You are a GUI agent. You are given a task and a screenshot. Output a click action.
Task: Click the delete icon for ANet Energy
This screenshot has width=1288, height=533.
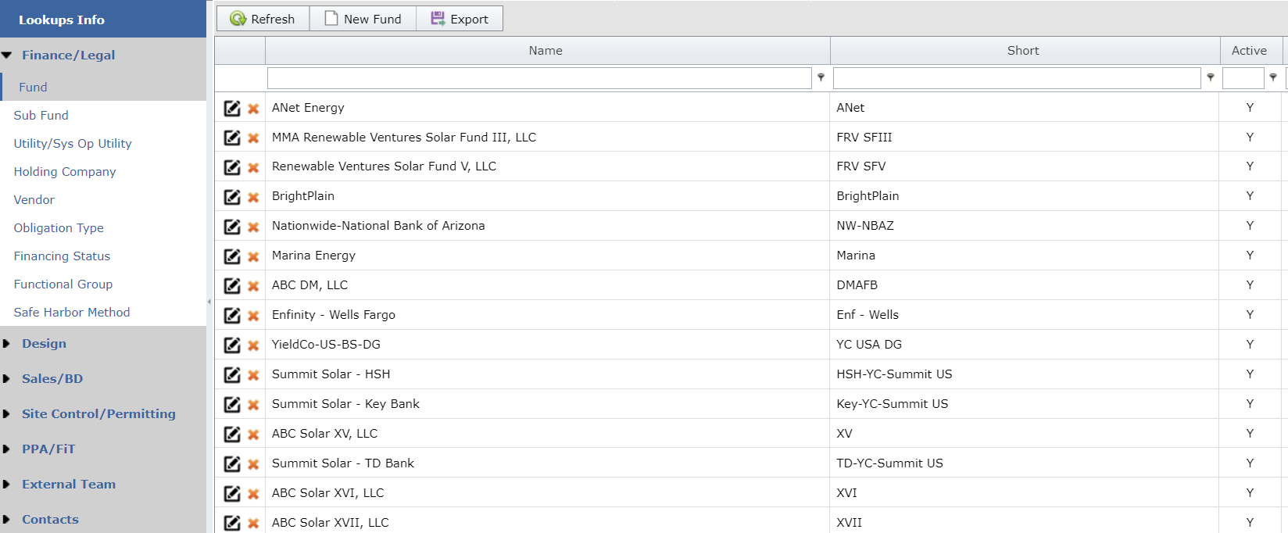click(253, 109)
